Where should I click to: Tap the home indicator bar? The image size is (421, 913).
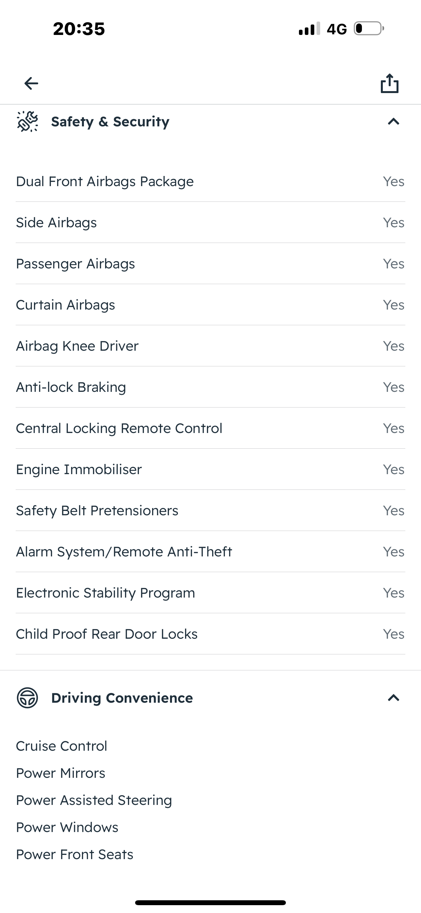(x=210, y=902)
